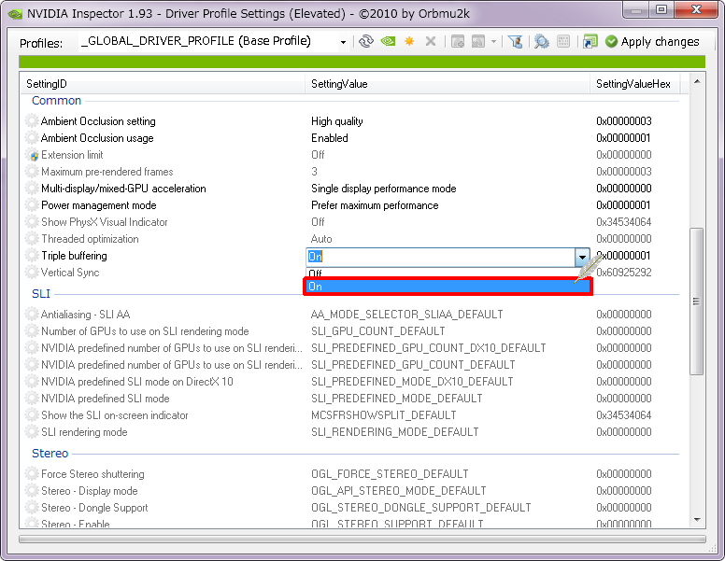
Task: Collapse the Common settings group header
Action: (56, 101)
